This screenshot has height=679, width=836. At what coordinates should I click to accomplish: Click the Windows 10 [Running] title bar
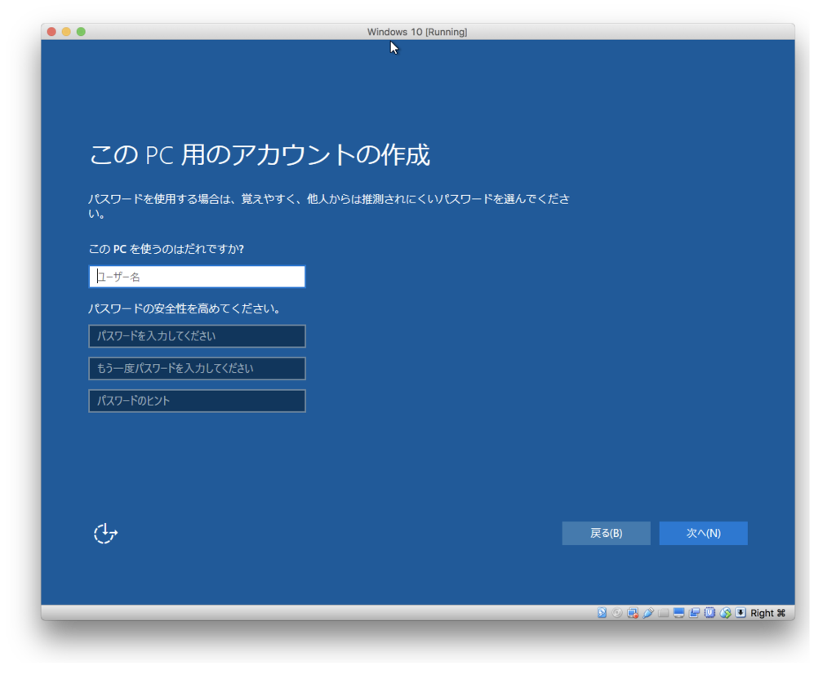click(x=417, y=31)
